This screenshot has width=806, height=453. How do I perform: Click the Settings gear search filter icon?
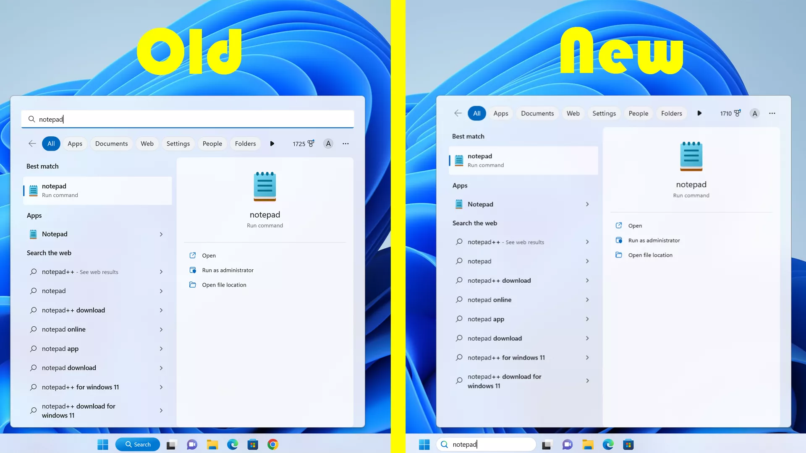178,143
